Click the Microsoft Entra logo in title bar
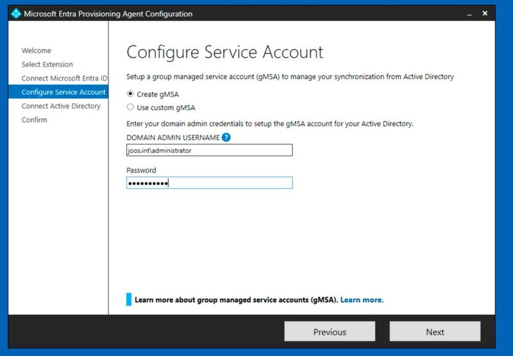 [x=15, y=13]
